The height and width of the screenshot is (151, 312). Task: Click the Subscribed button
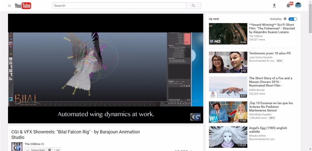tap(35, 150)
